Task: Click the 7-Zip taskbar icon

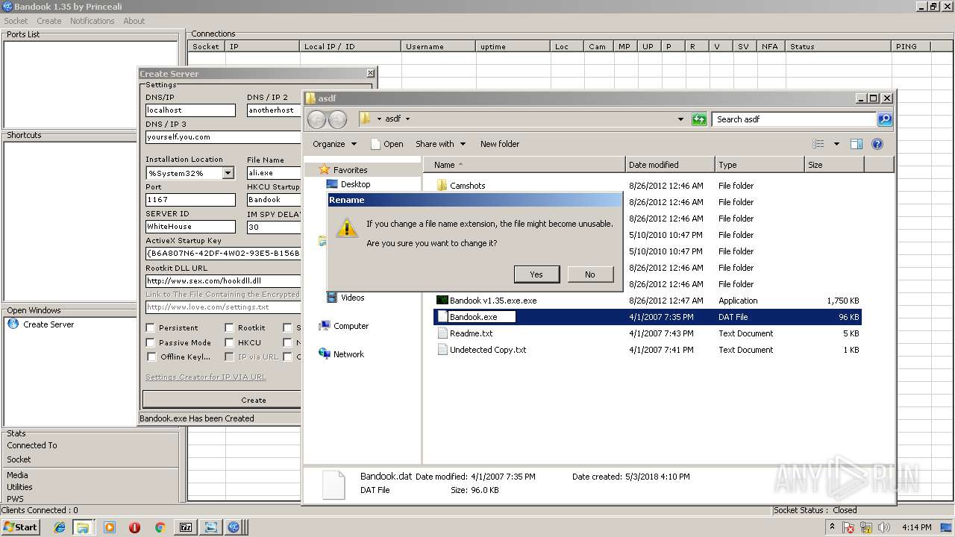Action: tap(186, 527)
